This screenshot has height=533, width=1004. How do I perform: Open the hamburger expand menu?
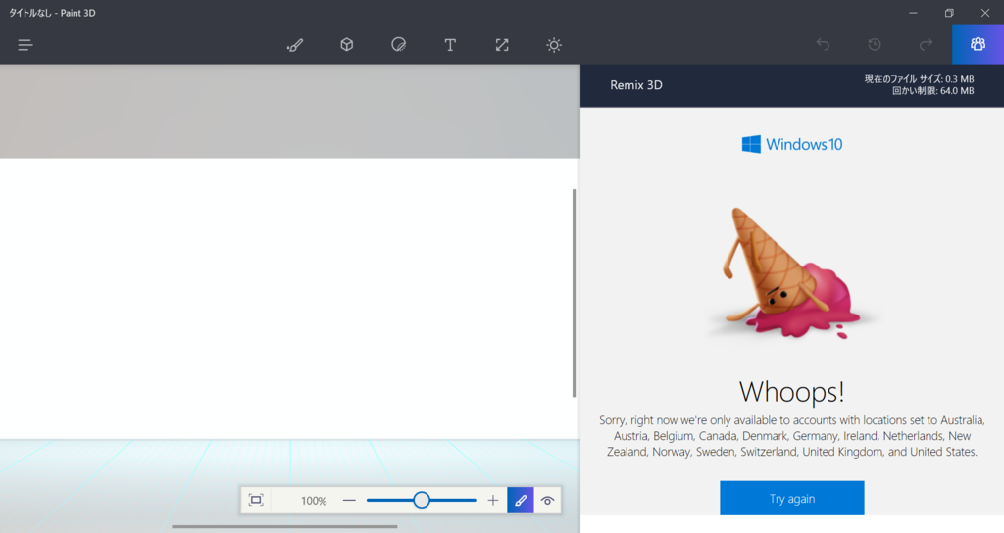point(25,45)
